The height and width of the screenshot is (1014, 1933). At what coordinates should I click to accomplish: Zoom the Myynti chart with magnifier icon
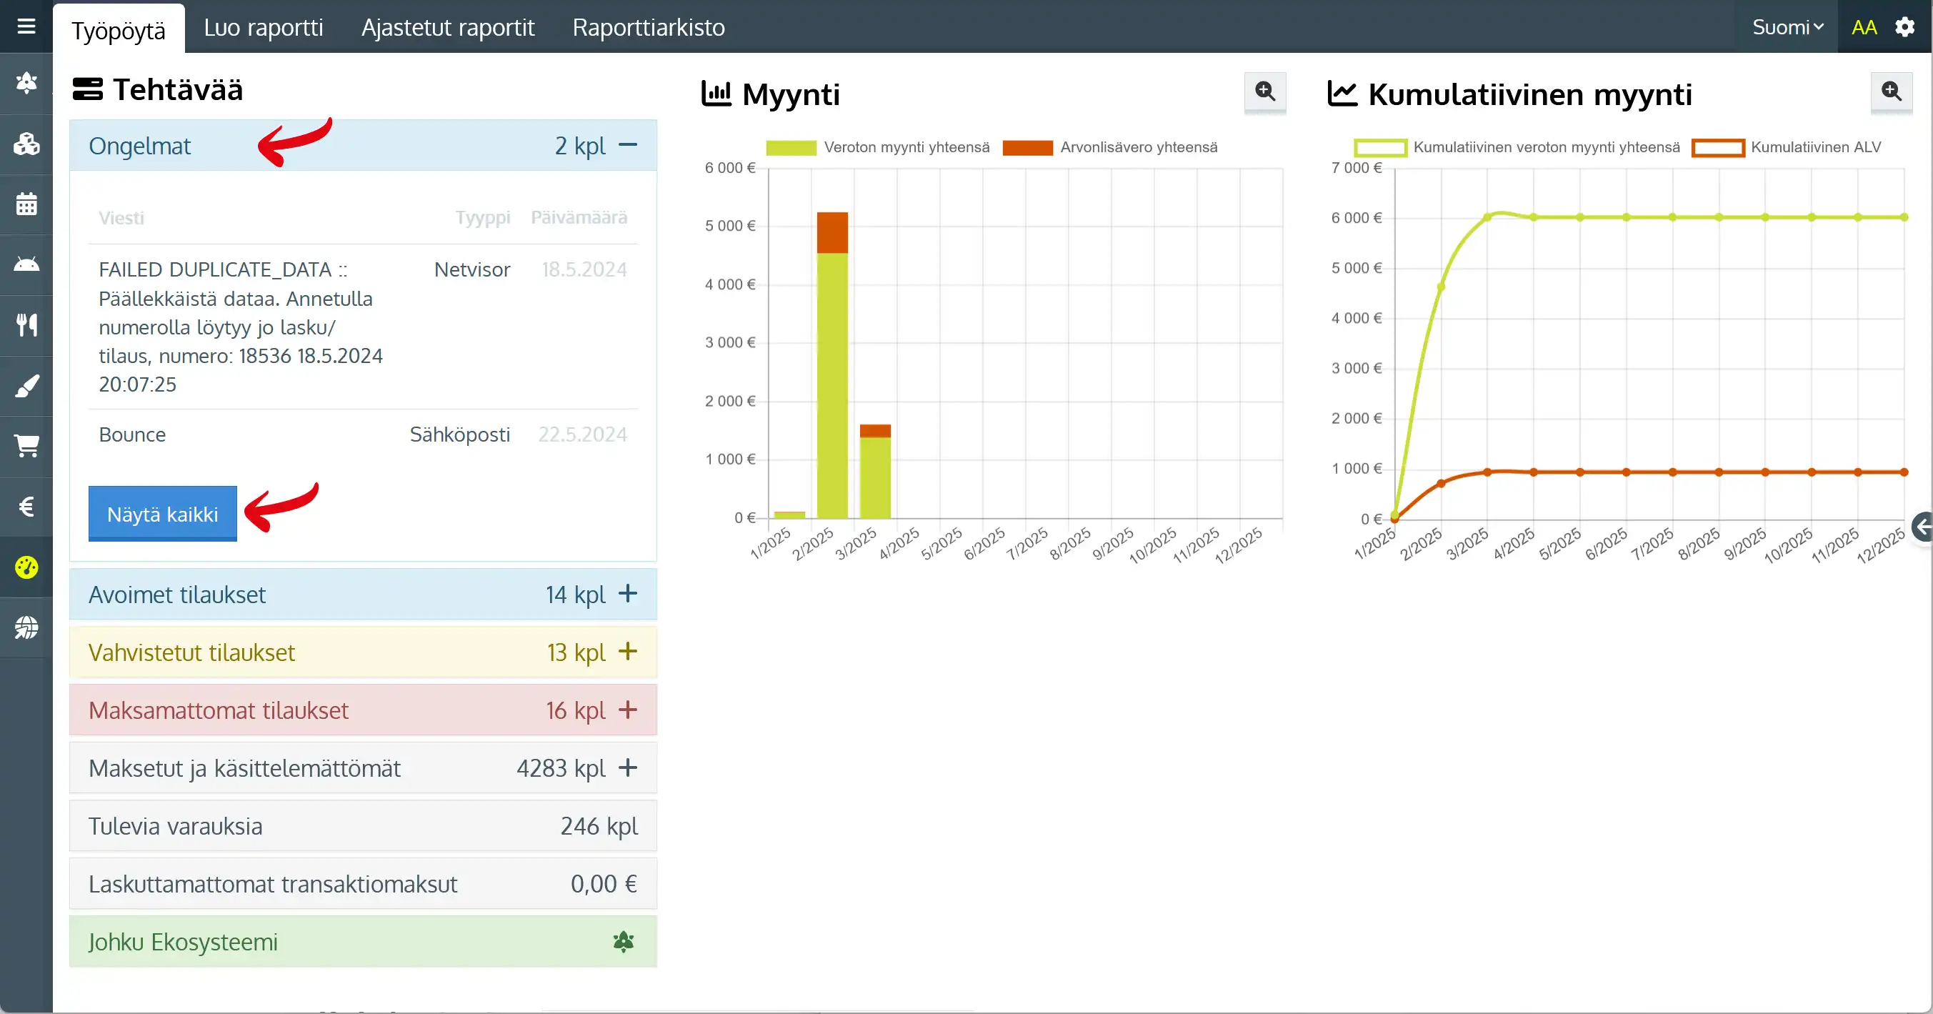point(1264,91)
